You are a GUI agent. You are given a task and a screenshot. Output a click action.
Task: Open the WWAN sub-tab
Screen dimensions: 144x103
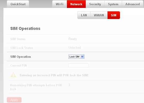tap(99, 15)
